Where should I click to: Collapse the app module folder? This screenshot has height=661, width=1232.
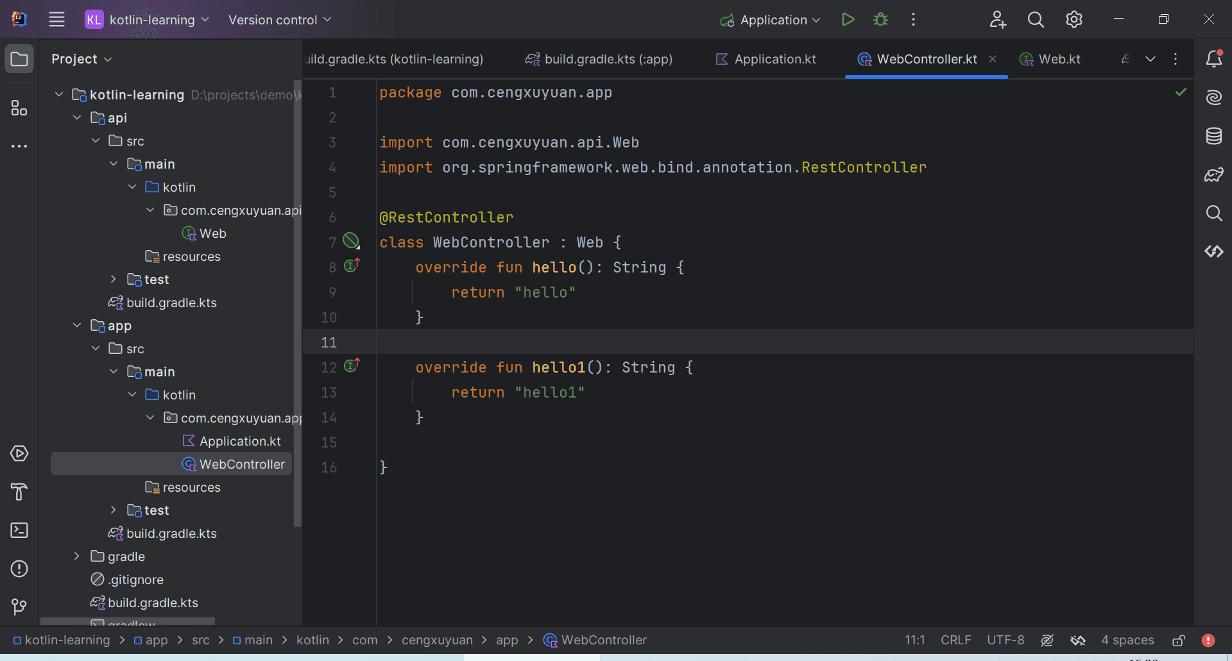coord(77,325)
